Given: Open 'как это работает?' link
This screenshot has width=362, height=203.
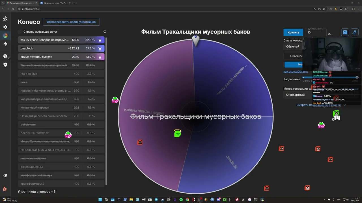Looking at the screenshot, I should [296, 72].
